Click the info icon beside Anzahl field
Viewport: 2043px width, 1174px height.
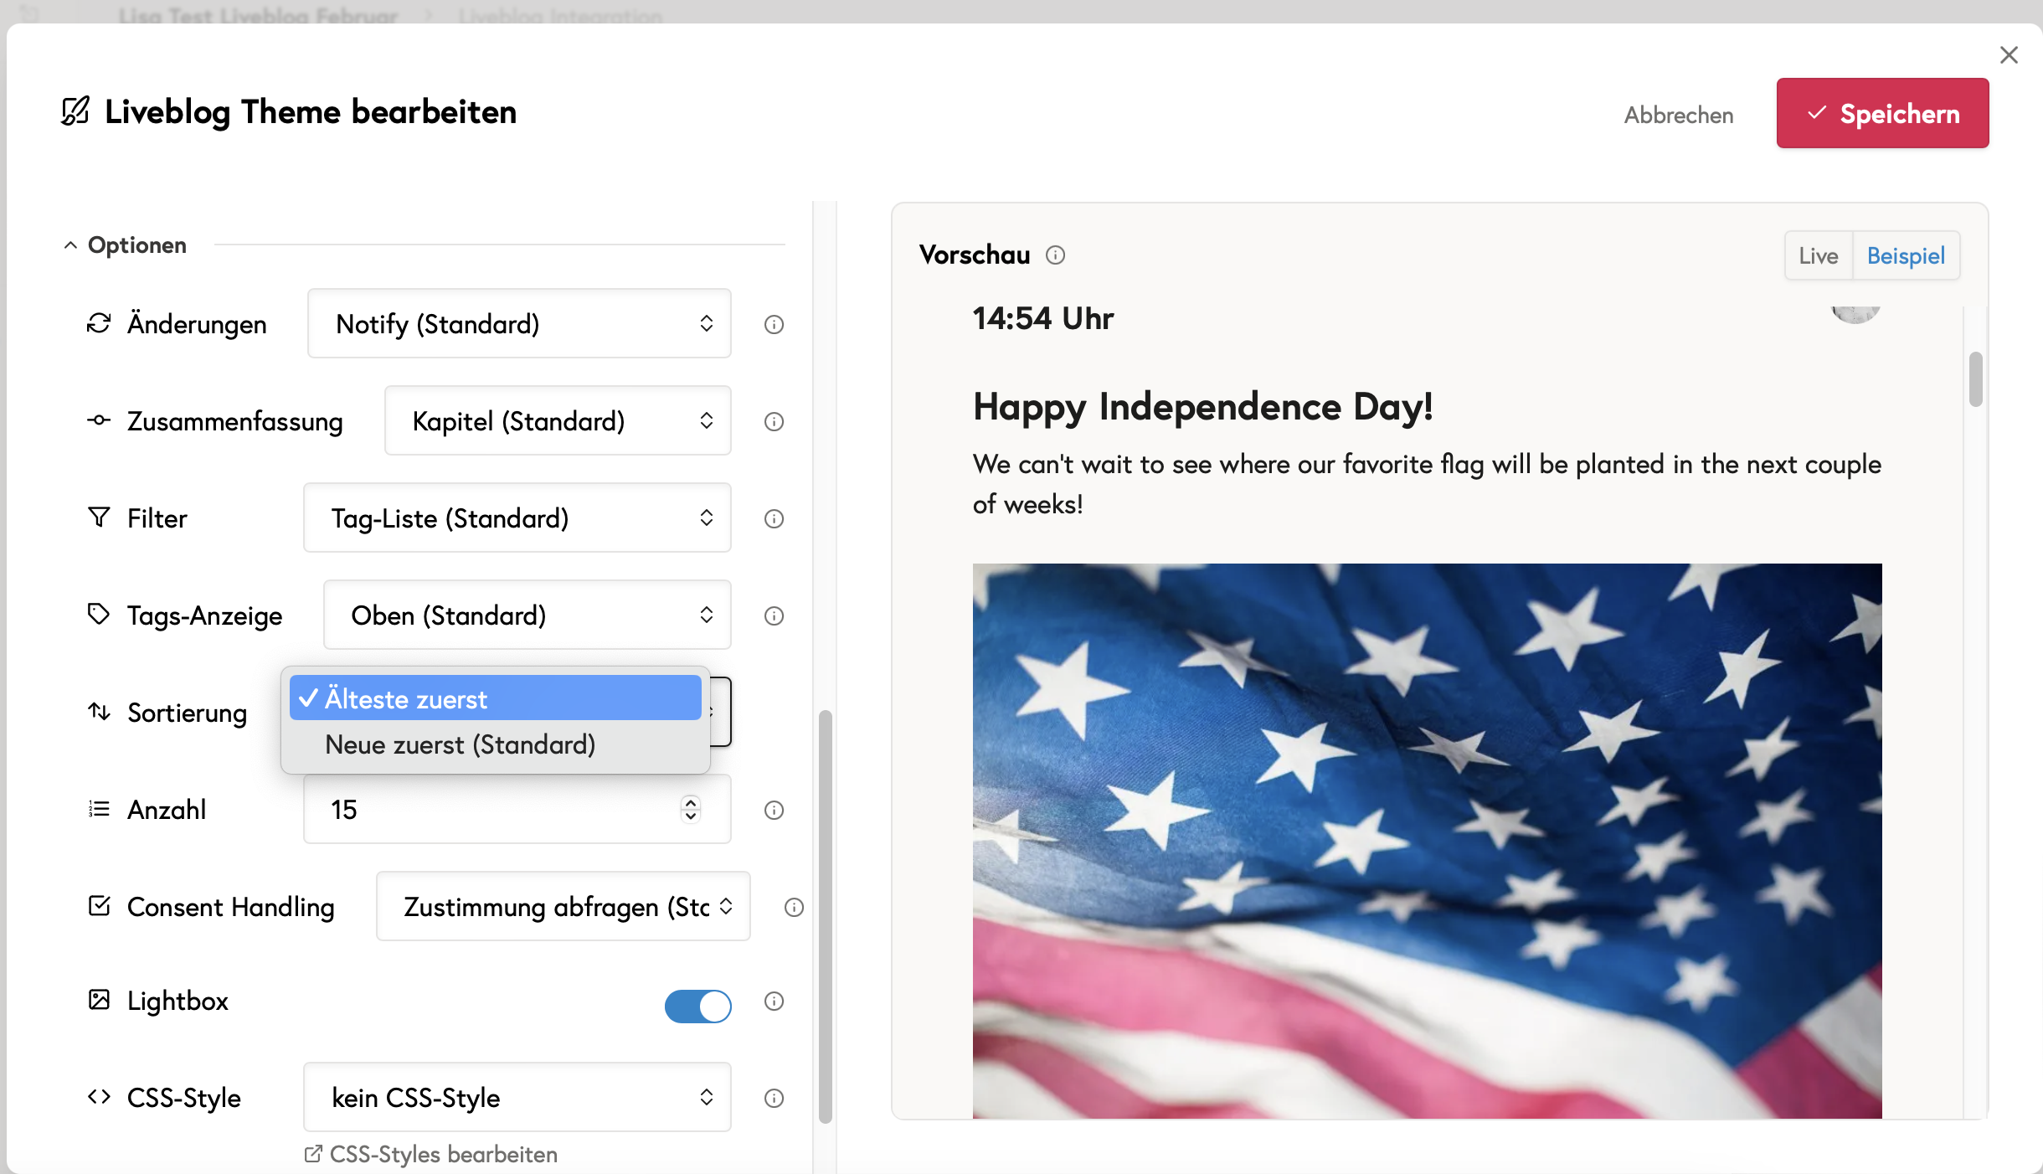pyautogui.click(x=774, y=810)
